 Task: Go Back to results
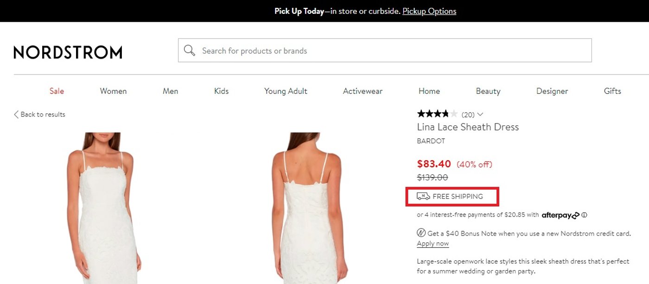pyautogui.click(x=43, y=114)
